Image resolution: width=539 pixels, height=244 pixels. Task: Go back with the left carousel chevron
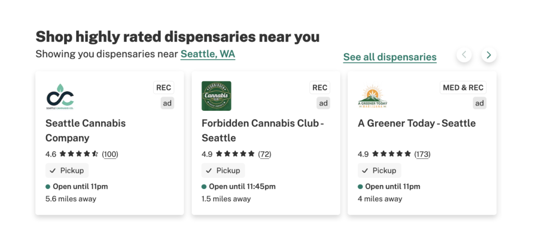pyautogui.click(x=464, y=55)
